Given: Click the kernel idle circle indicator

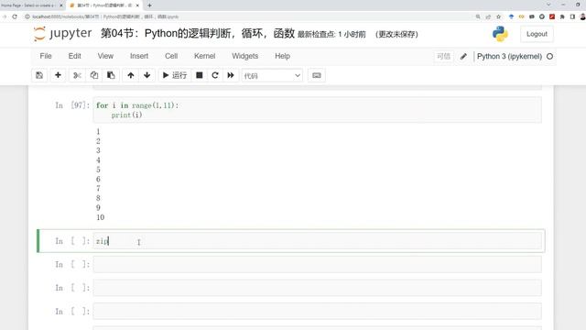Looking at the screenshot, I should [x=549, y=56].
